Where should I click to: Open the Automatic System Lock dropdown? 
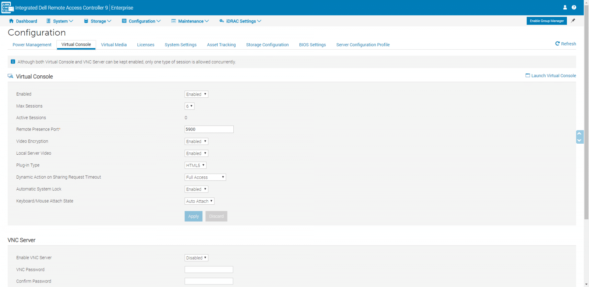[x=196, y=189]
